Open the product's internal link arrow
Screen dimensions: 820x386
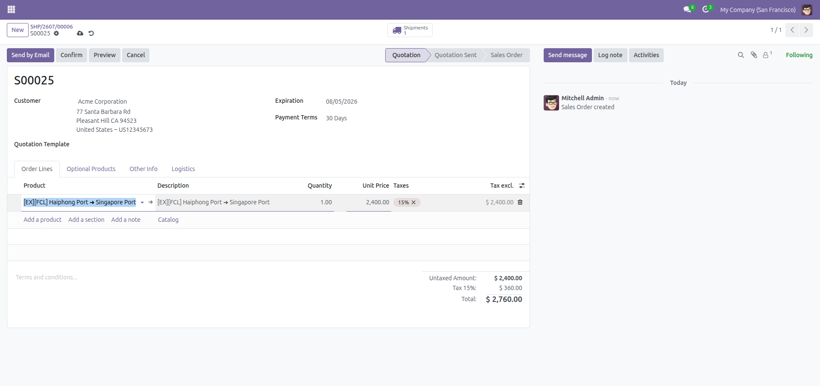tap(150, 202)
